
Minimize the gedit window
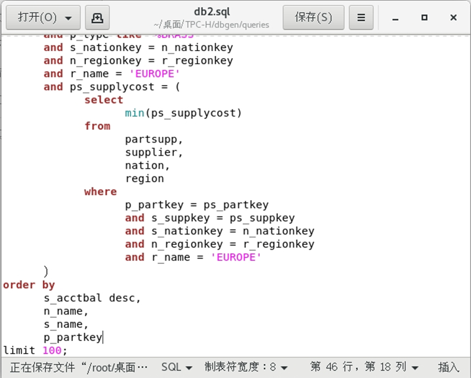coord(395,18)
